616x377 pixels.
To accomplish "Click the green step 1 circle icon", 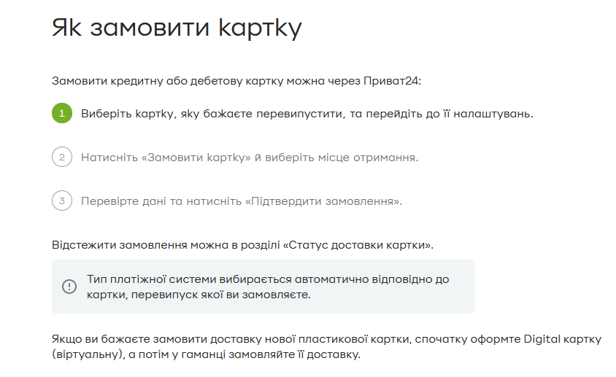I will pos(62,113).
